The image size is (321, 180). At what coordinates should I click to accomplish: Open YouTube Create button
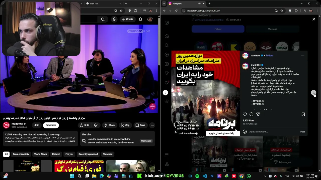[127, 19]
